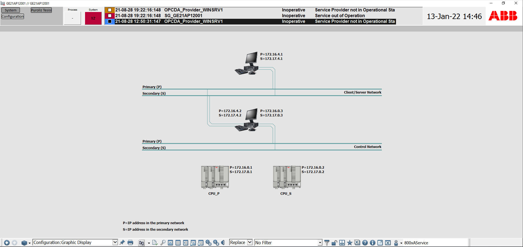
Task: Click the printer icon
Action: pos(130,243)
